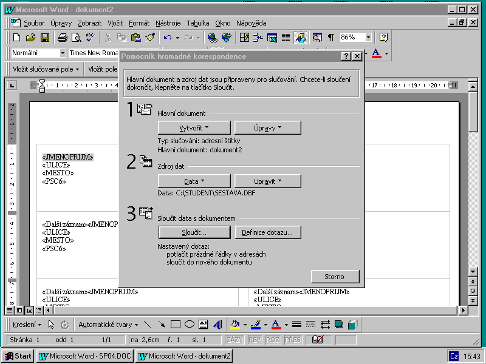Open the Tables and Borders tool

244,38
